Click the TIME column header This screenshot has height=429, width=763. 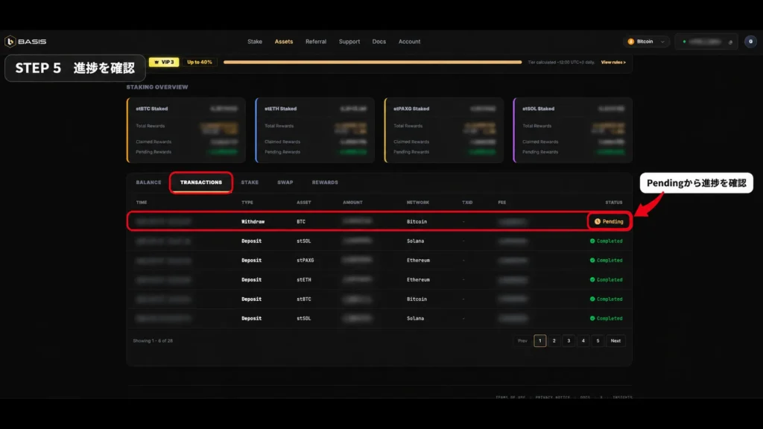[x=142, y=203]
